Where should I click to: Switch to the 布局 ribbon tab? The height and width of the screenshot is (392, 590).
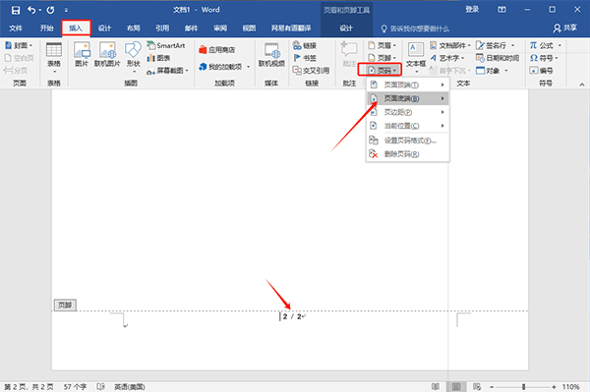(133, 28)
